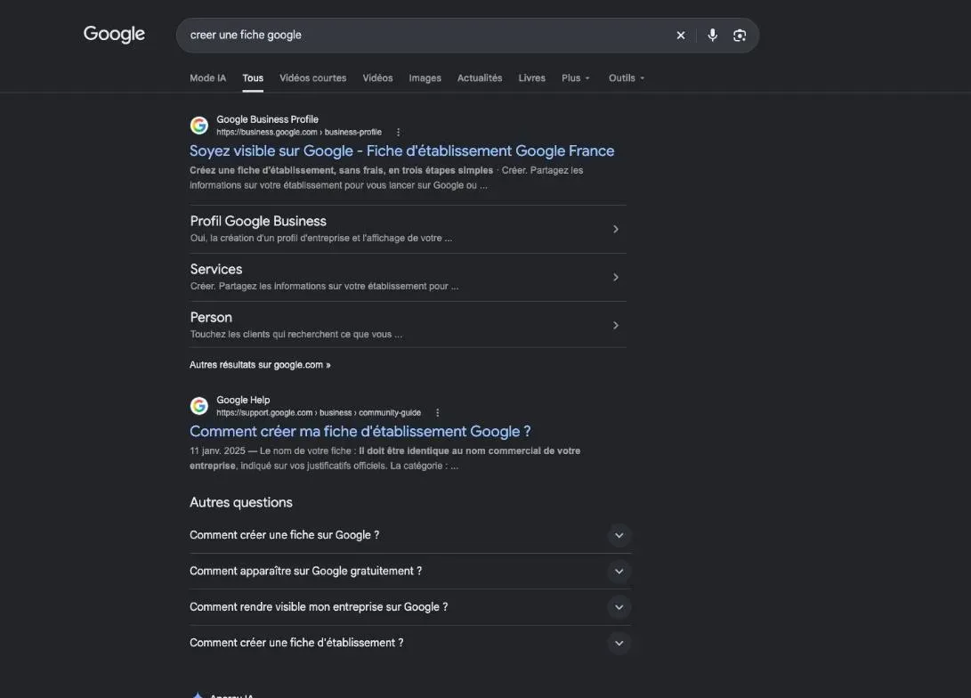The height and width of the screenshot is (698, 971).
Task: Start voice search with the microphone icon
Action: (x=712, y=36)
